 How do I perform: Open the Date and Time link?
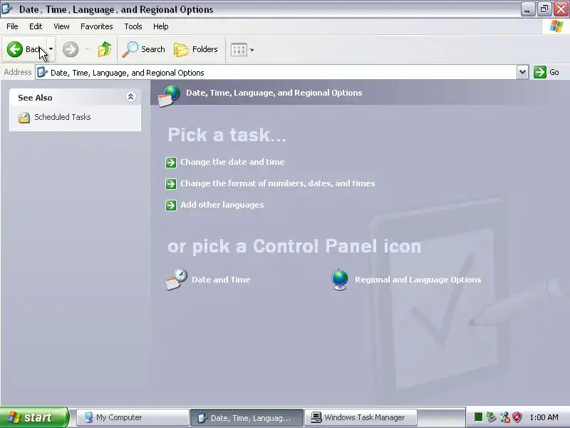(221, 280)
